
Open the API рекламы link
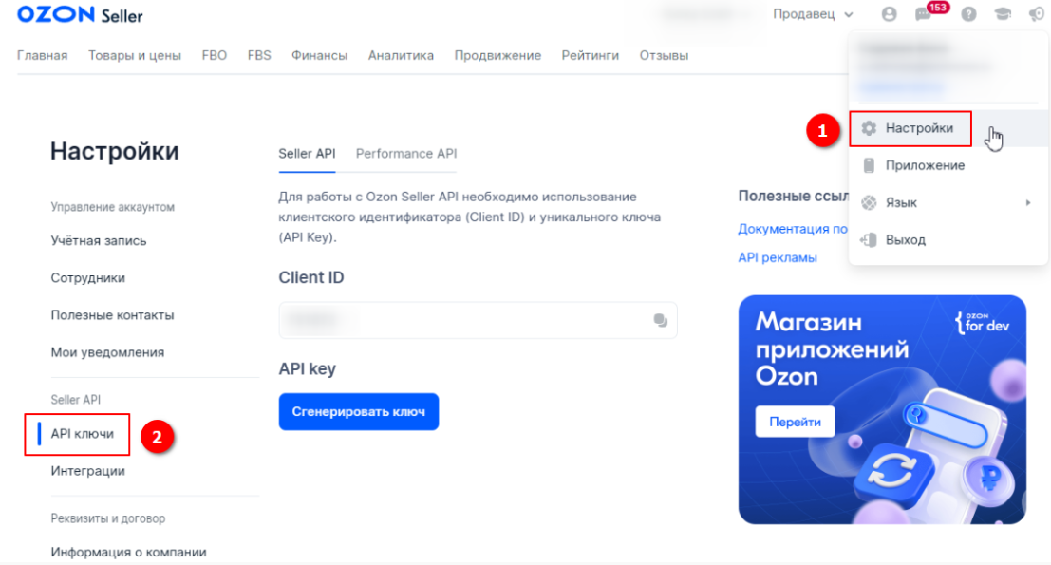778,257
